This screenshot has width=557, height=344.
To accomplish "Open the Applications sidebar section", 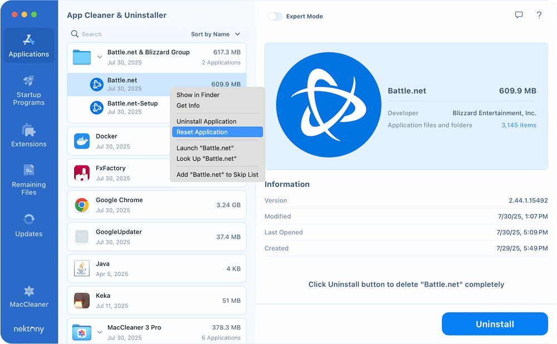I will (x=29, y=46).
